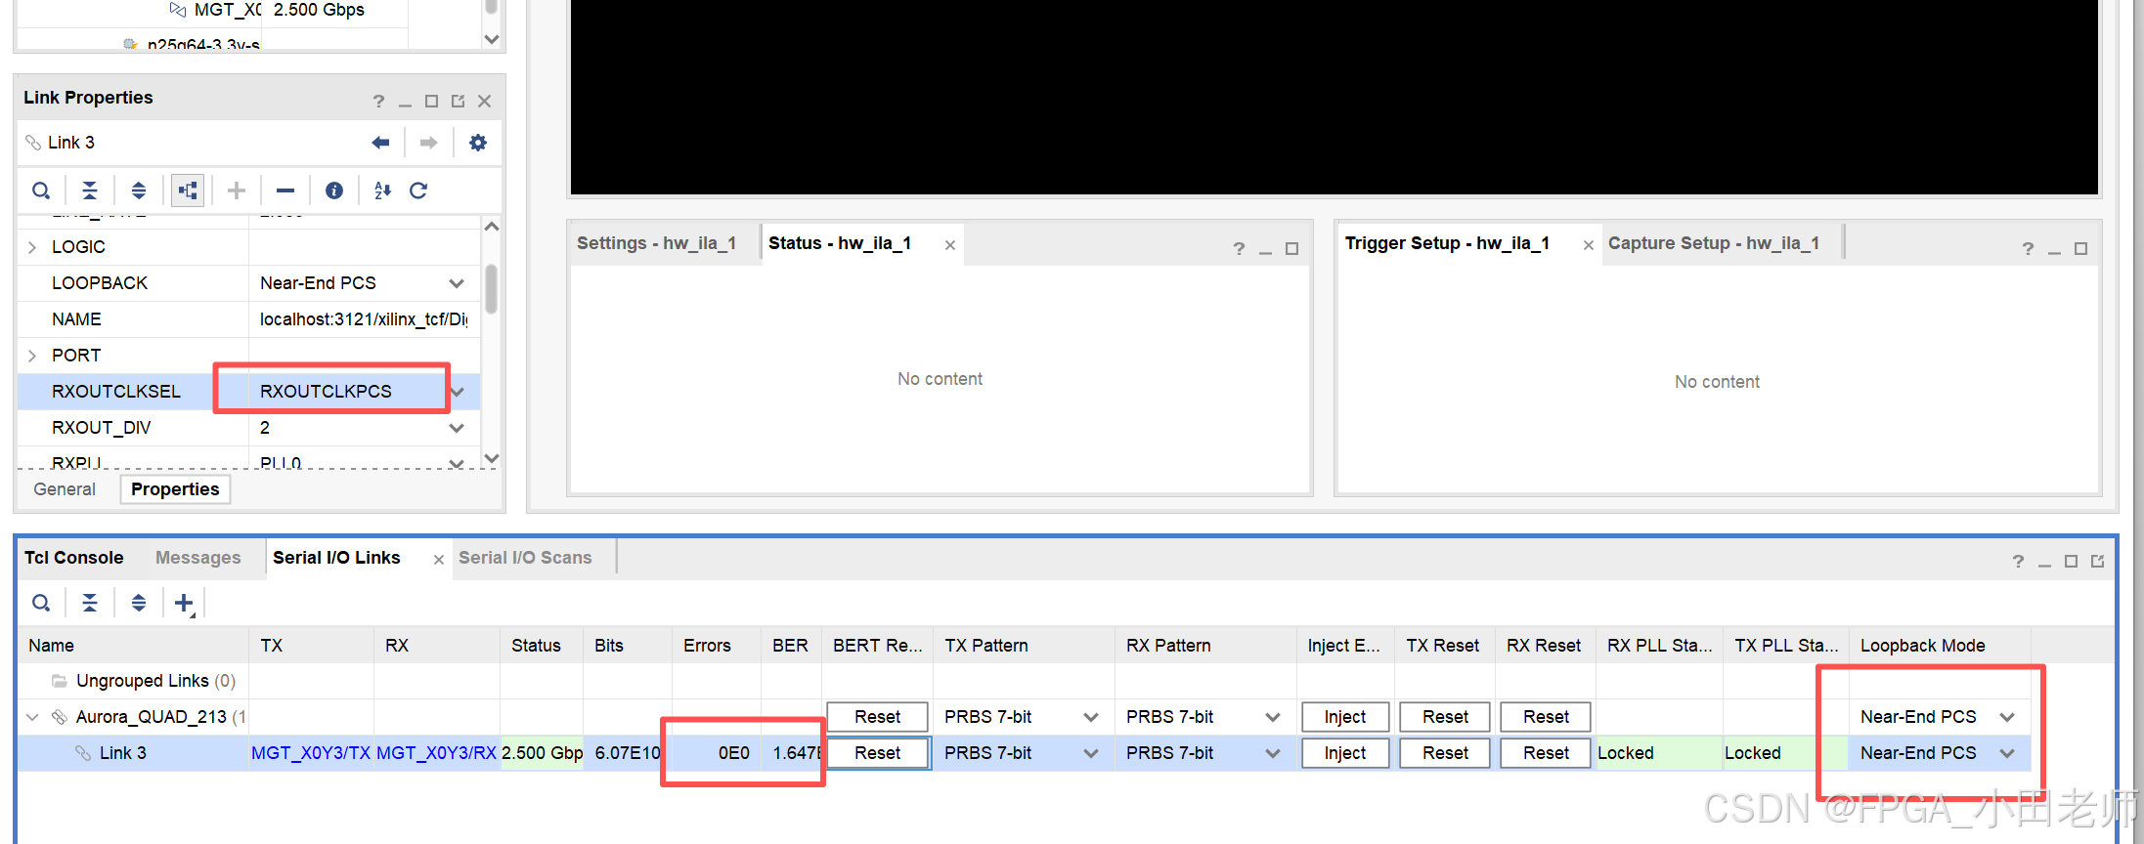Expand all in Serial I/O Links toolbar
Image resolution: width=2144 pixels, height=844 pixels.
(x=139, y=603)
